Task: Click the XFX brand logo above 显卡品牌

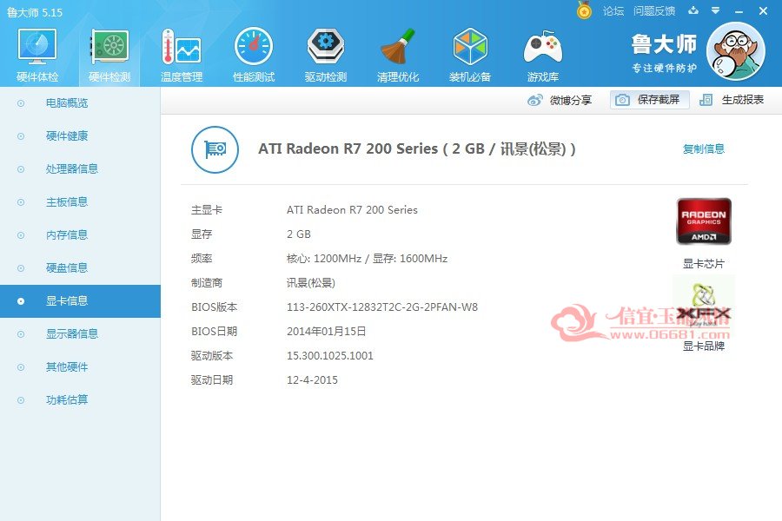Action: [704, 305]
